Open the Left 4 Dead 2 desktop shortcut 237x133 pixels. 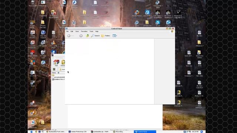(x=33, y=113)
